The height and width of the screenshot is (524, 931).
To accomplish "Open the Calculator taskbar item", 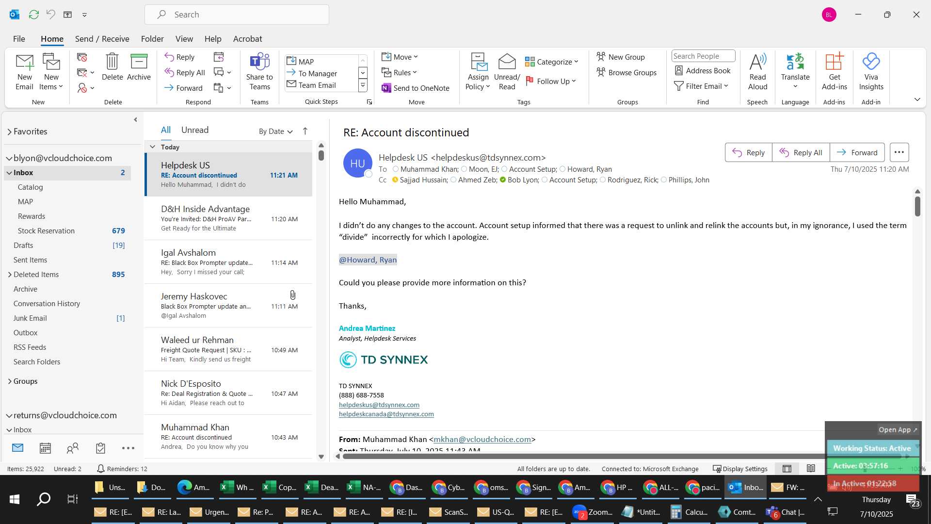I will point(689,512).
